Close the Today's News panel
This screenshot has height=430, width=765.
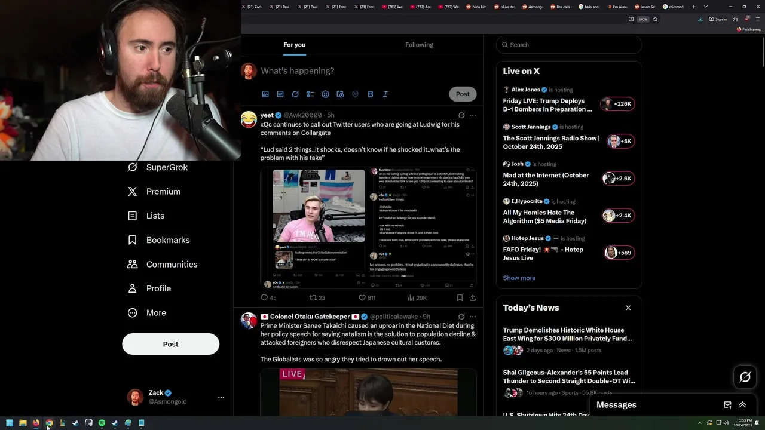click(x=628, y=308)
